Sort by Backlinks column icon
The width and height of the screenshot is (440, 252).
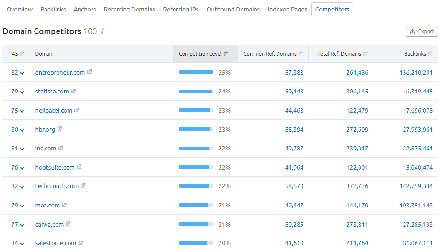click(x=430, y=54)
